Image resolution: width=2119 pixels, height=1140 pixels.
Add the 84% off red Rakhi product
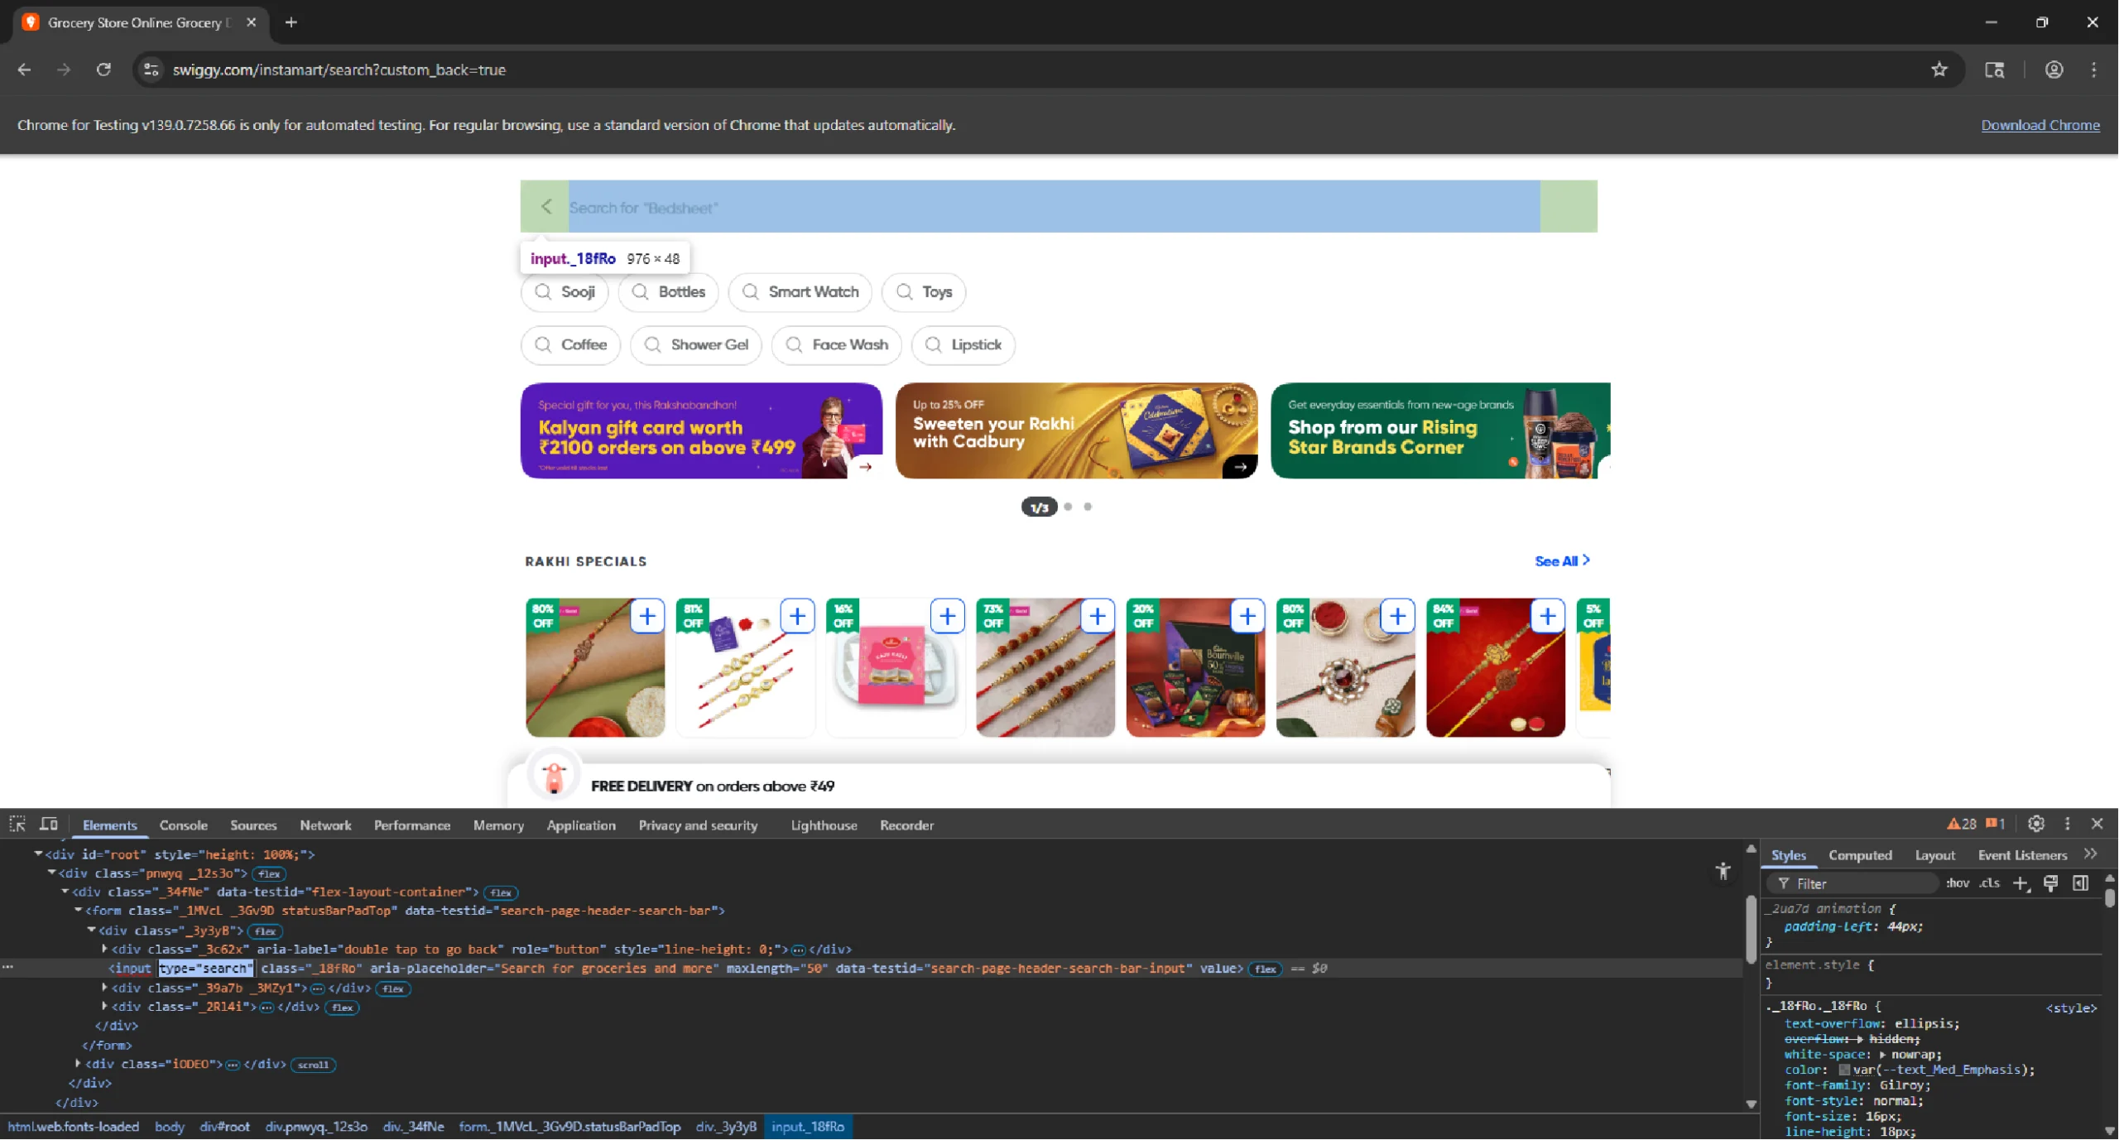pos(1547,617)
